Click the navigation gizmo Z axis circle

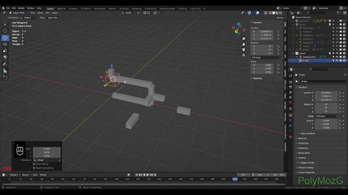tap(238, 24)
